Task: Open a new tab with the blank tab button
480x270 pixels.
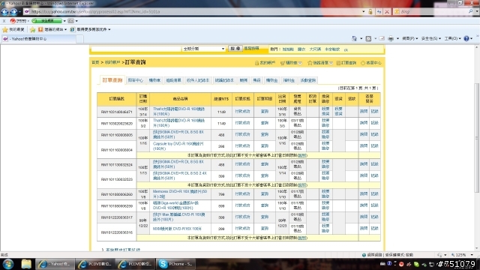Action: coord(79,39)
